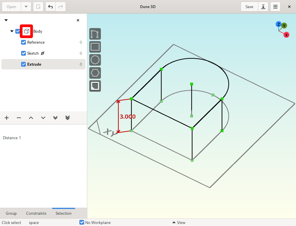Select the contour drawing tool

pos(95,34)
